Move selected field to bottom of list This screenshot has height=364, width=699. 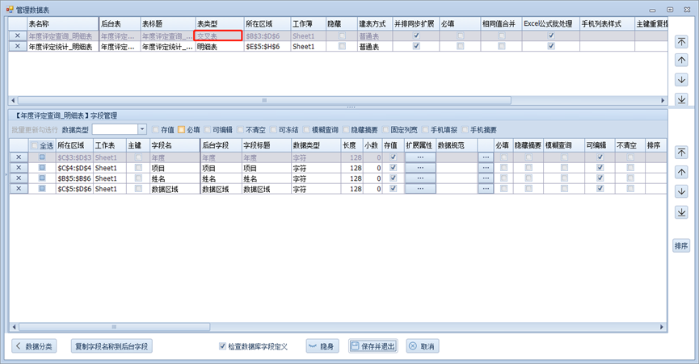(680, 211)
